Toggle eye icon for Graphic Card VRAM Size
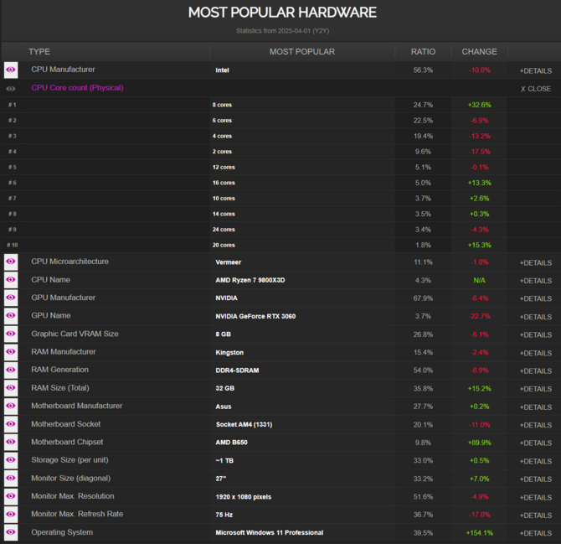This screenshot has width=561, height=544. (x=11, y=334)
